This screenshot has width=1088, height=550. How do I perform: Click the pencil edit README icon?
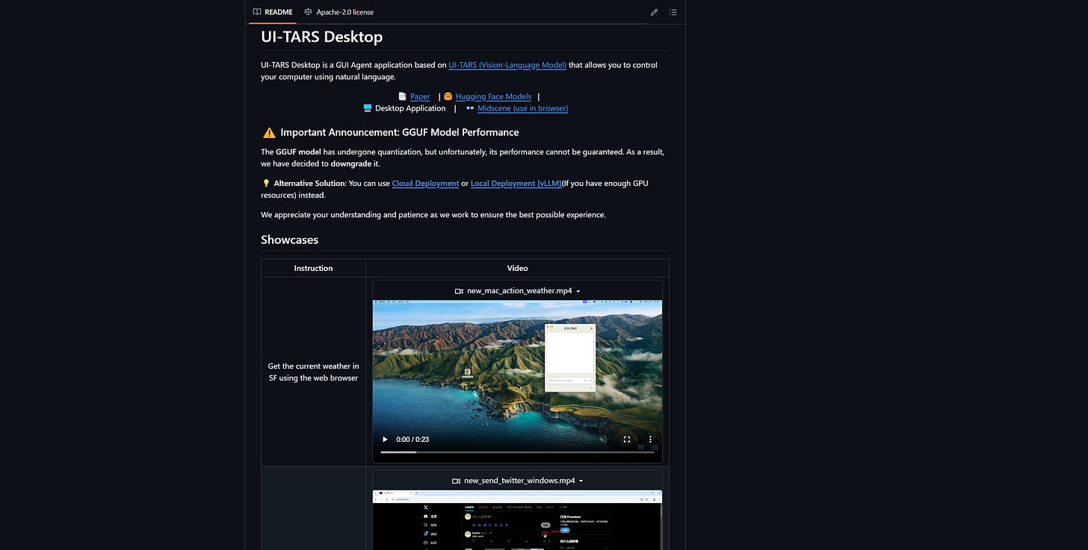click(x=654, y=13)
